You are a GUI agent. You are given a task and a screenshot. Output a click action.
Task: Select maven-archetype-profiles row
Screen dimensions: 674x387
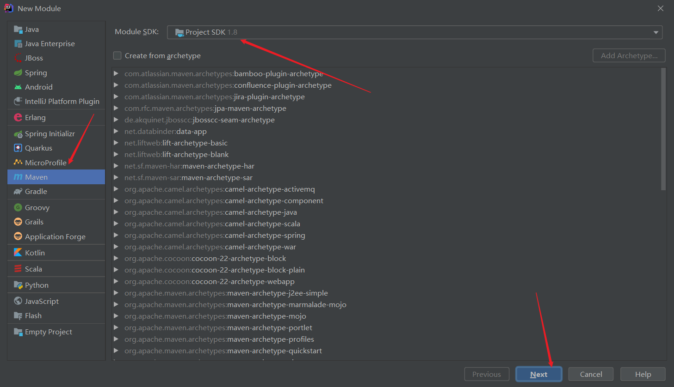[387, 339]
